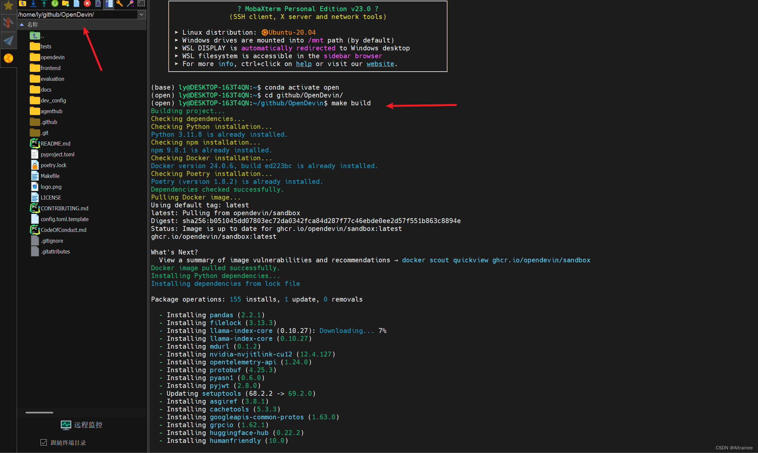Screen dimensions: 758x453
Task: Go up to parent directory entry
Action: (x=35, y=36)
